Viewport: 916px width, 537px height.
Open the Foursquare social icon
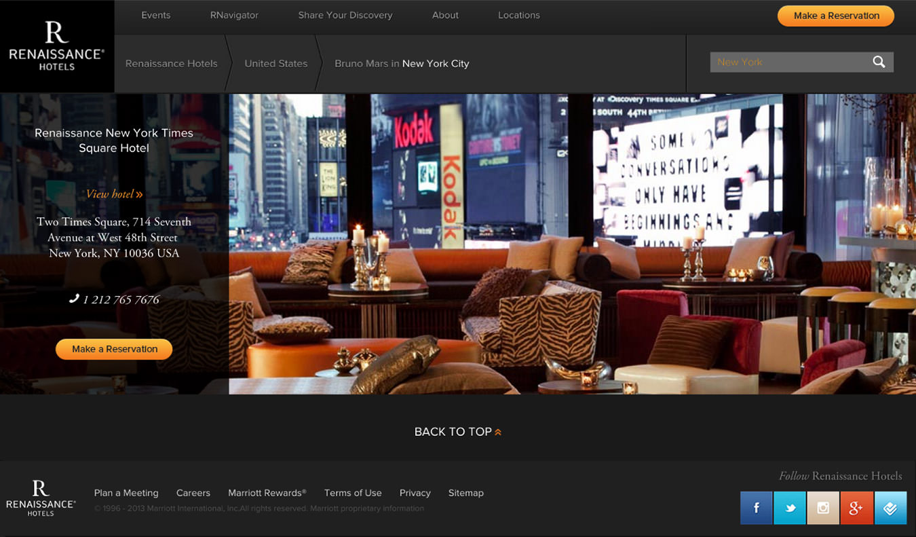890,507
